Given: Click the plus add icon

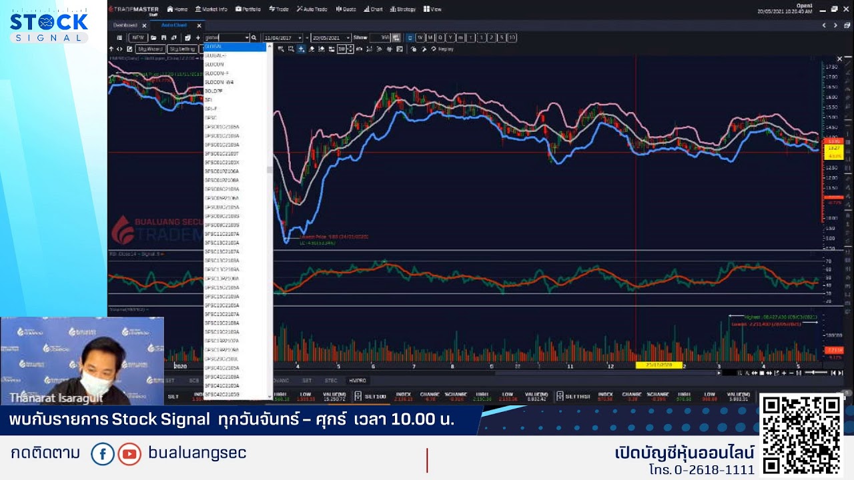Looking at the screenshot, I should pyautogui.click(x=197, y=38).
